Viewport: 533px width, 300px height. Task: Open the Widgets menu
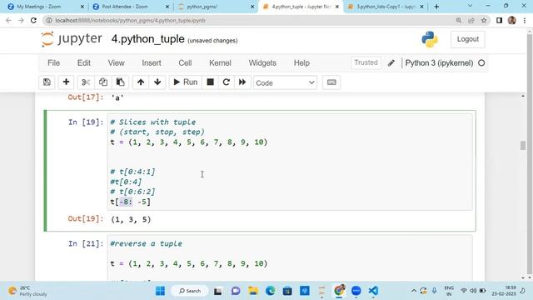click(x=262, y=63)
